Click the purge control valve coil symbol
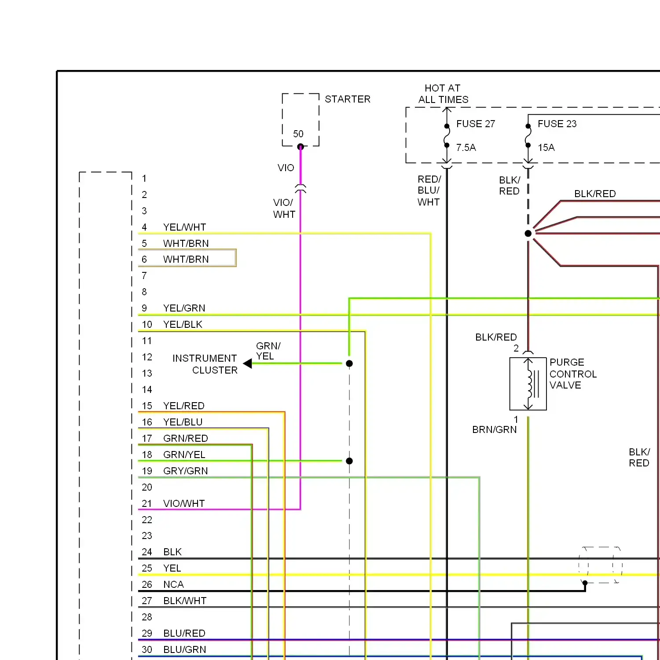The image size is (660, 660). coord(528,384)
